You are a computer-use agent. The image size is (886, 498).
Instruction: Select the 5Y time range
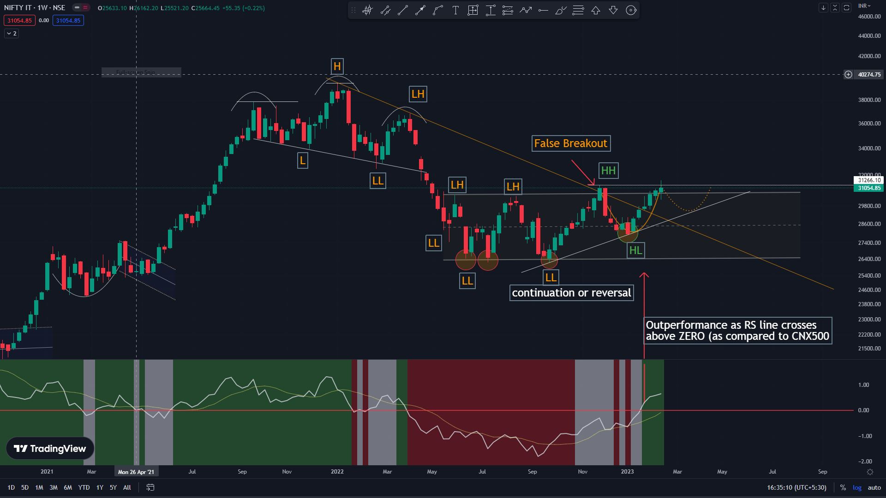click(113, 487)
